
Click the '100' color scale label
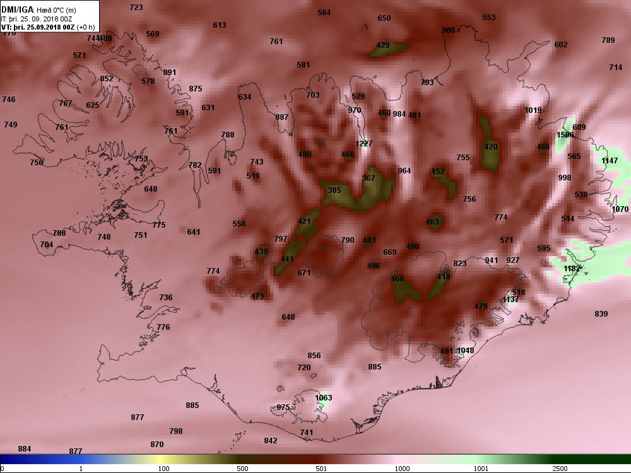click(x=163, y=469)
